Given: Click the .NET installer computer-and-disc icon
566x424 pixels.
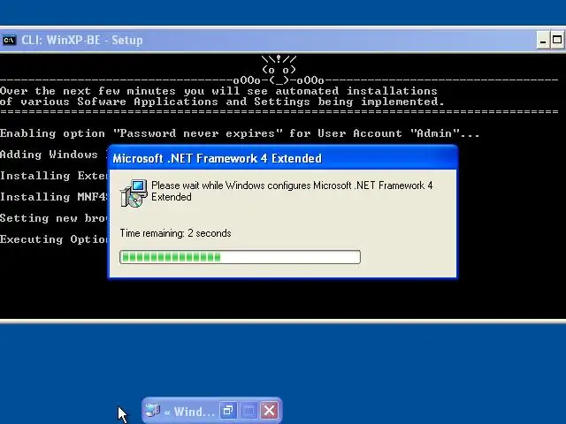Looking at the screenshot, I should point(134,193).
